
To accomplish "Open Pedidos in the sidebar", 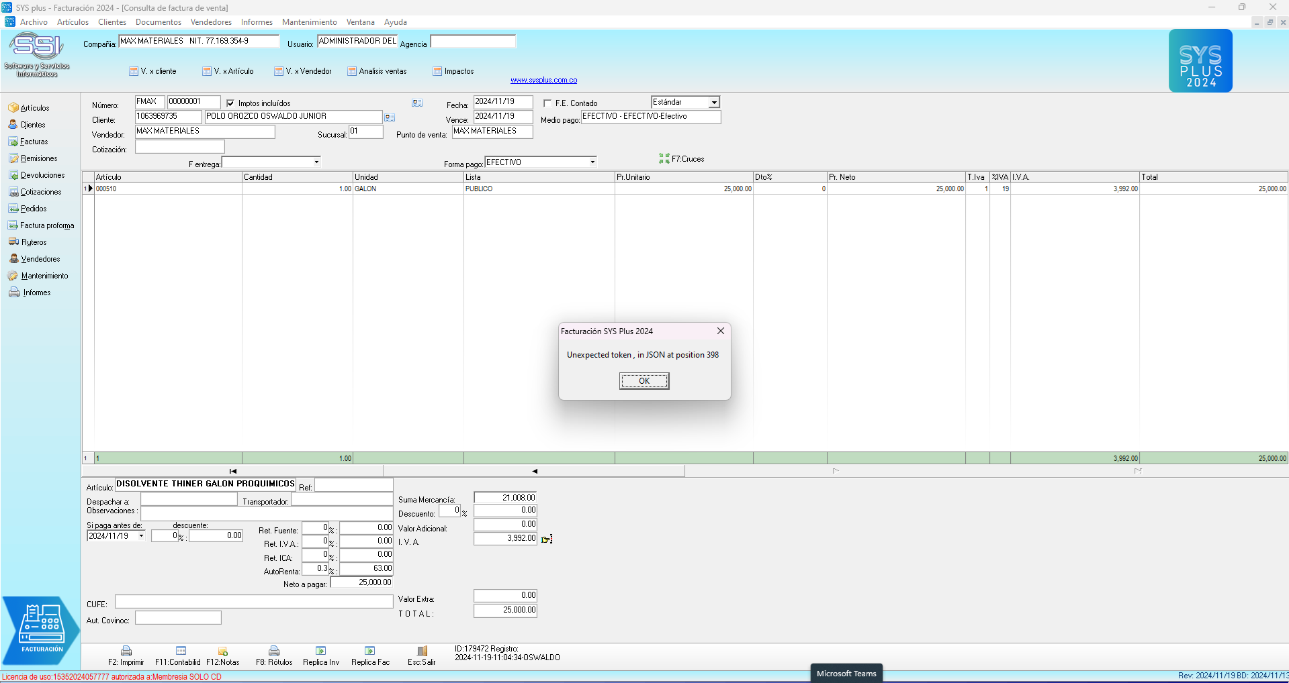I will point(28,209).
